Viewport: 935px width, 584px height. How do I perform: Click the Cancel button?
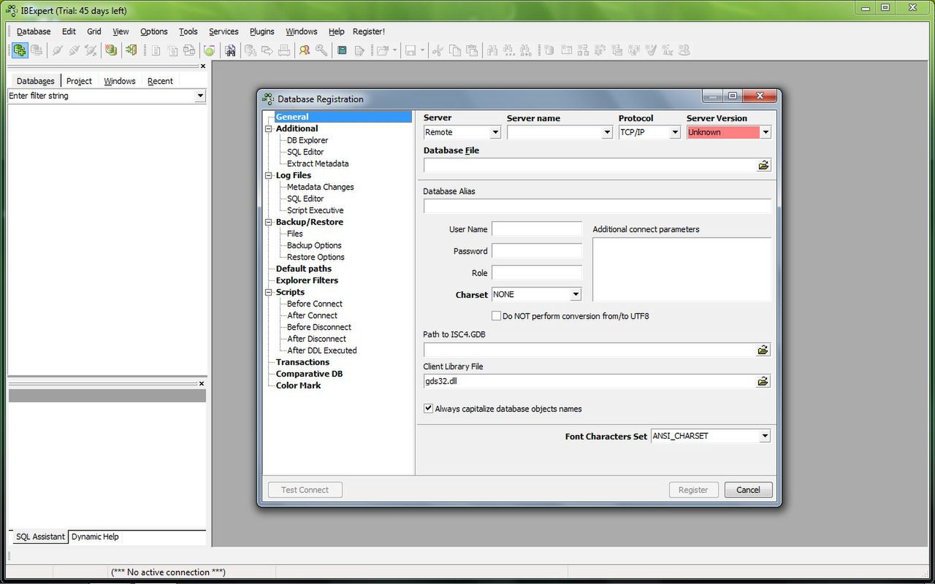748,490
